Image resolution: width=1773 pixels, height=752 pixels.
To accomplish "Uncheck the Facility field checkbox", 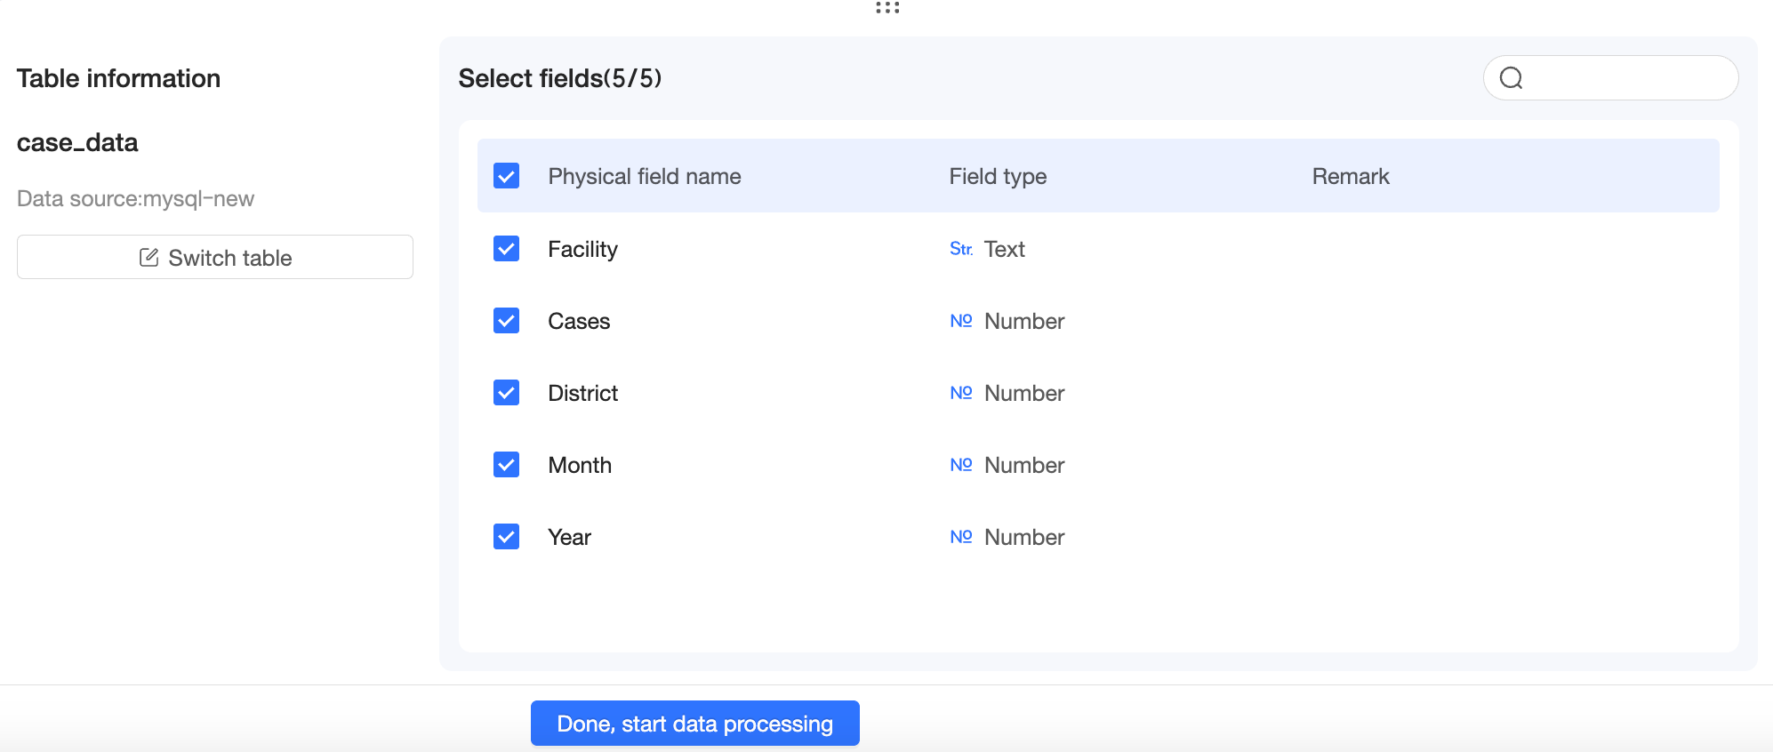I will 506,249.
